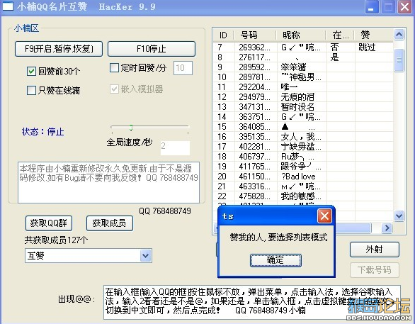Screen dimensions: 415x324
Task: Click the 获取QQ群 button
Action: (49, 223)
